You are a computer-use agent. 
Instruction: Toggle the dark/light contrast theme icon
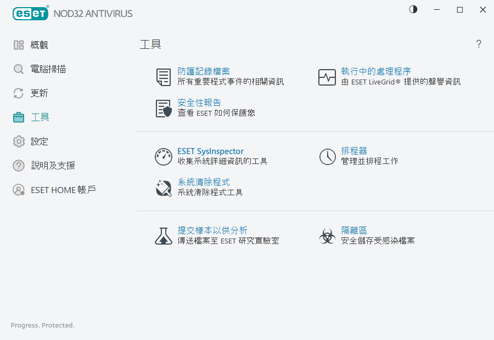(x=413, y=9)
